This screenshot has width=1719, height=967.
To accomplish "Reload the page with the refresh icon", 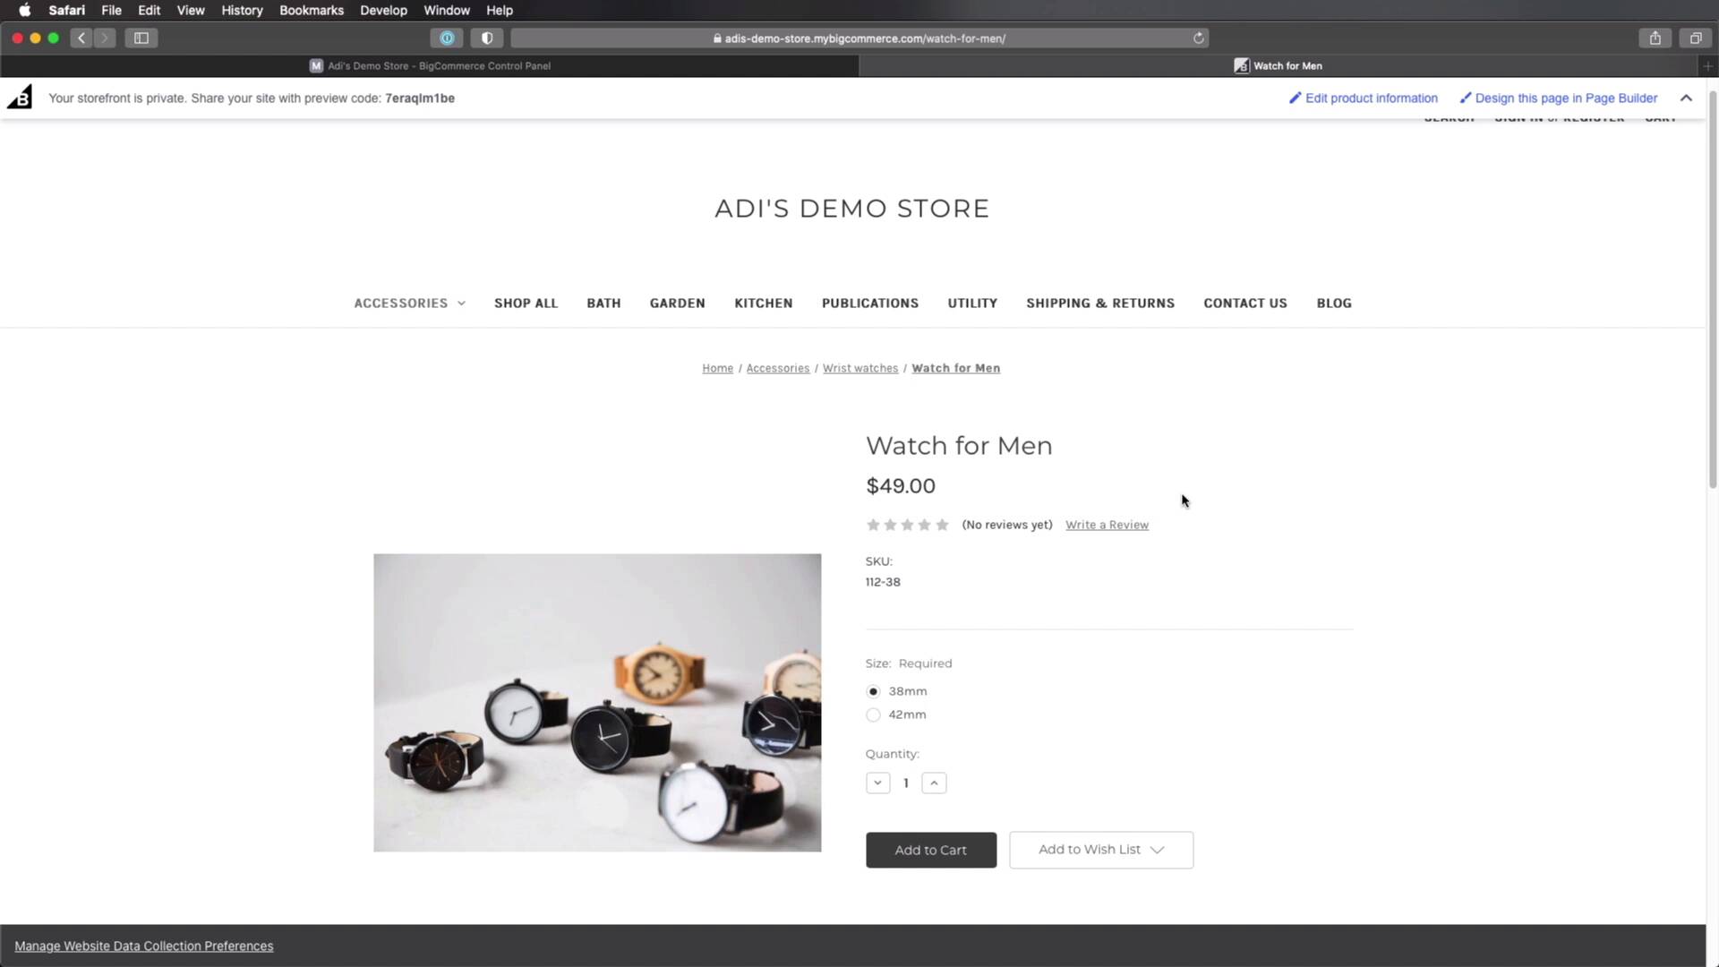I will click(x=1198, y=39).
